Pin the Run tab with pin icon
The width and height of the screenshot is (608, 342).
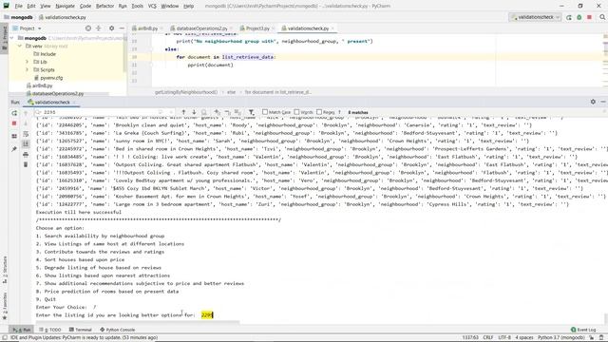[x=14, y=149]
